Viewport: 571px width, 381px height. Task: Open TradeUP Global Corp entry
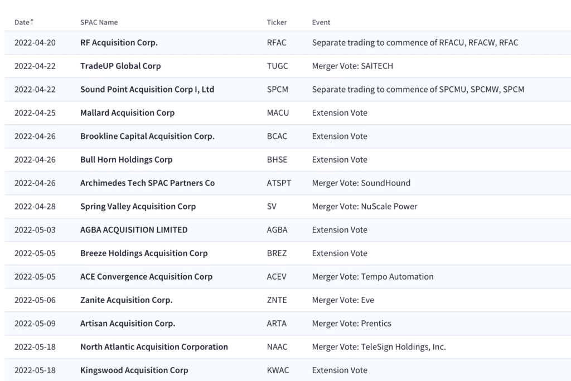point(120,66)
